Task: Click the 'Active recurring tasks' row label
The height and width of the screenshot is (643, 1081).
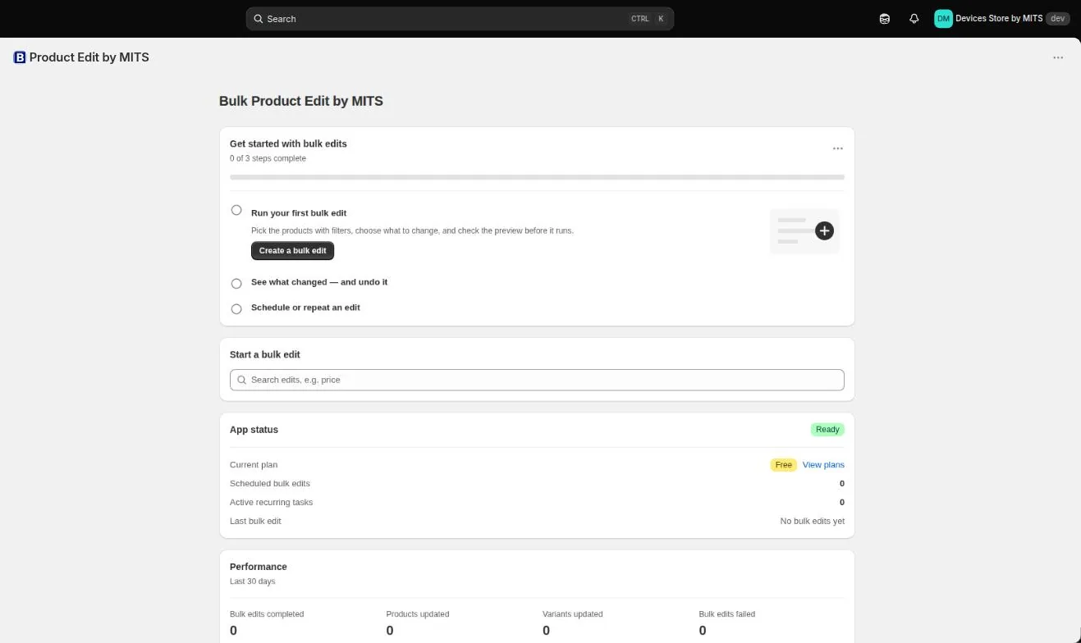Action: click(271, 503)
